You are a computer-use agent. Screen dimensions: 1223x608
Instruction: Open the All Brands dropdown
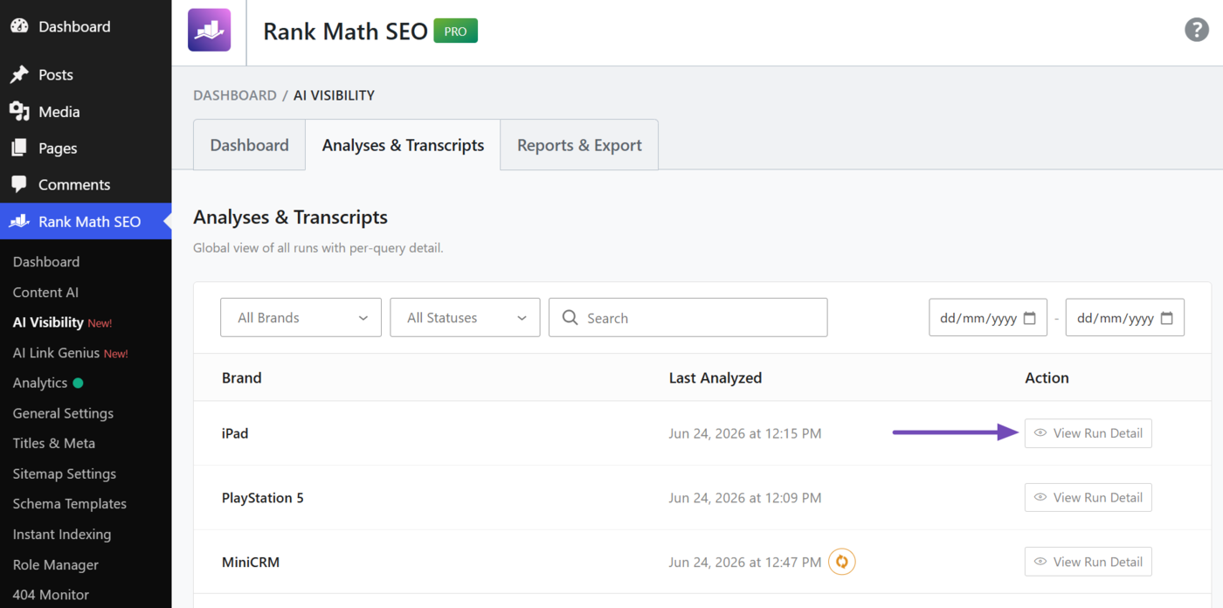301,318
